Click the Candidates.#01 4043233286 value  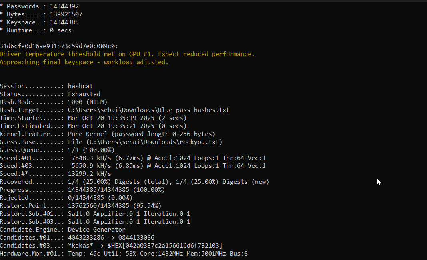[86, 238]
